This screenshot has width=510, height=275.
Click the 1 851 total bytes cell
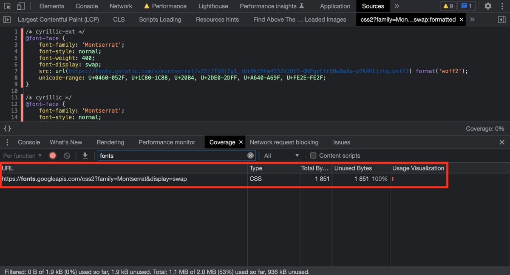[315, 179]
